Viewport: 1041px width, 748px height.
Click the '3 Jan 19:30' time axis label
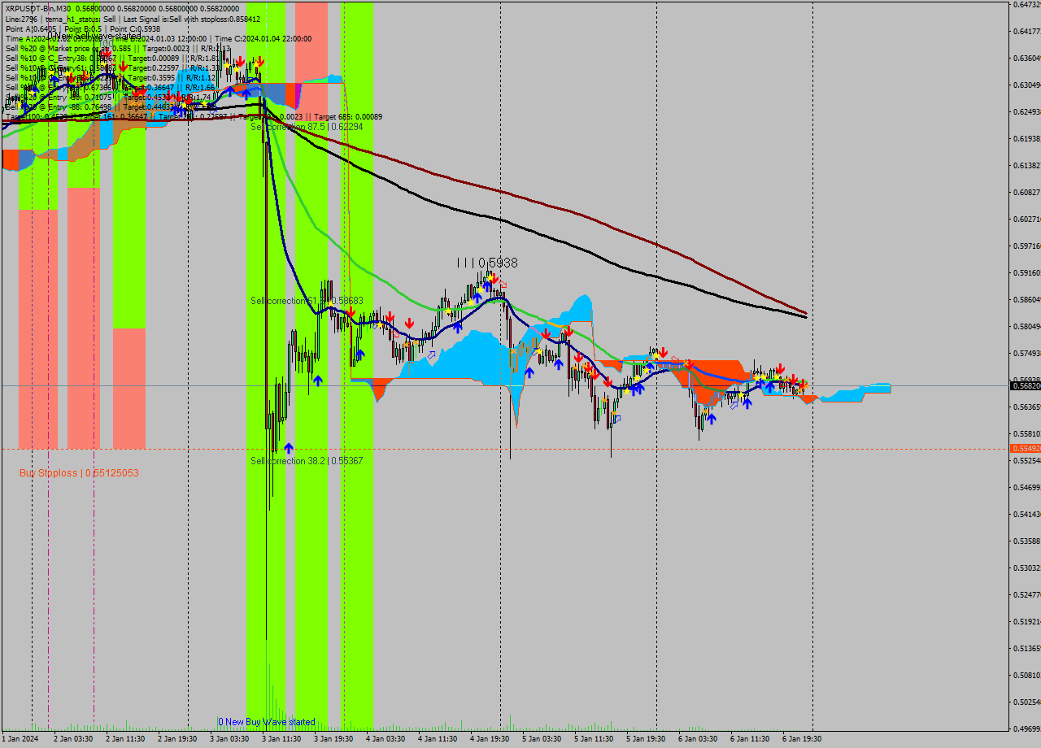click(333, 739)
